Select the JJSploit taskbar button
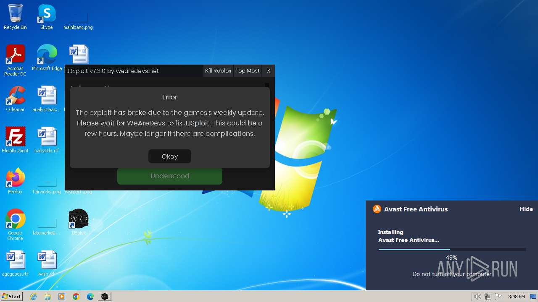 pyautogui.click(x=105, y=297)
